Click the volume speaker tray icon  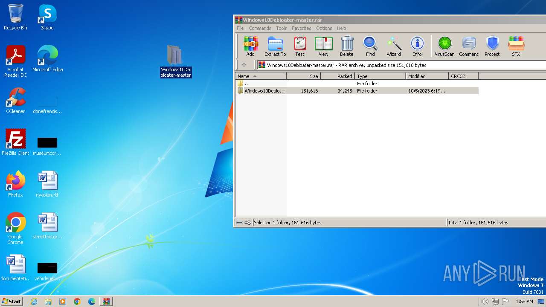click(485, 301)
